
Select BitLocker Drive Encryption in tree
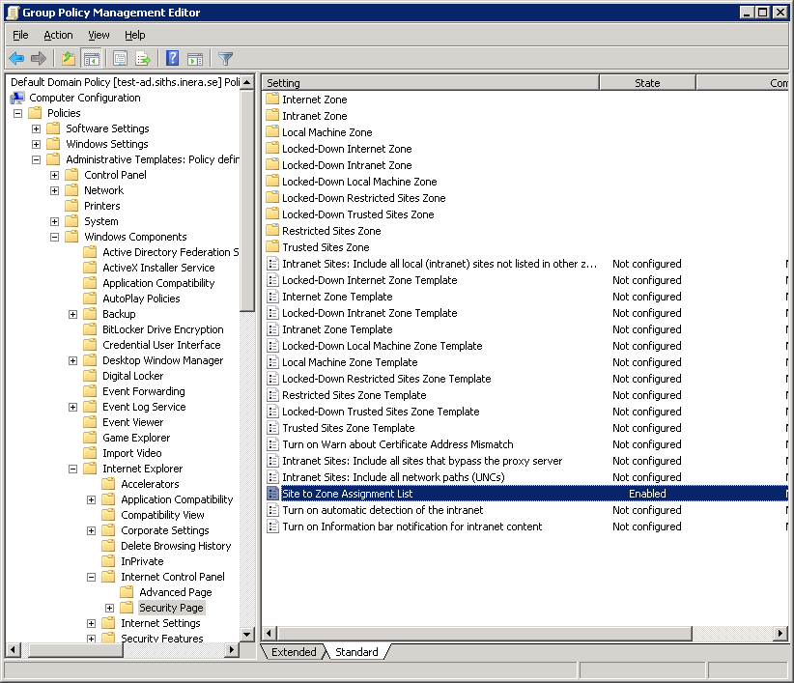162,329
